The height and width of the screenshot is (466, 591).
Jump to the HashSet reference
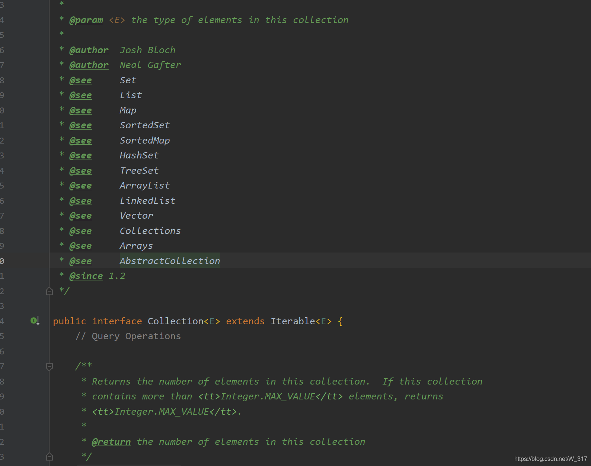point(139,155)
